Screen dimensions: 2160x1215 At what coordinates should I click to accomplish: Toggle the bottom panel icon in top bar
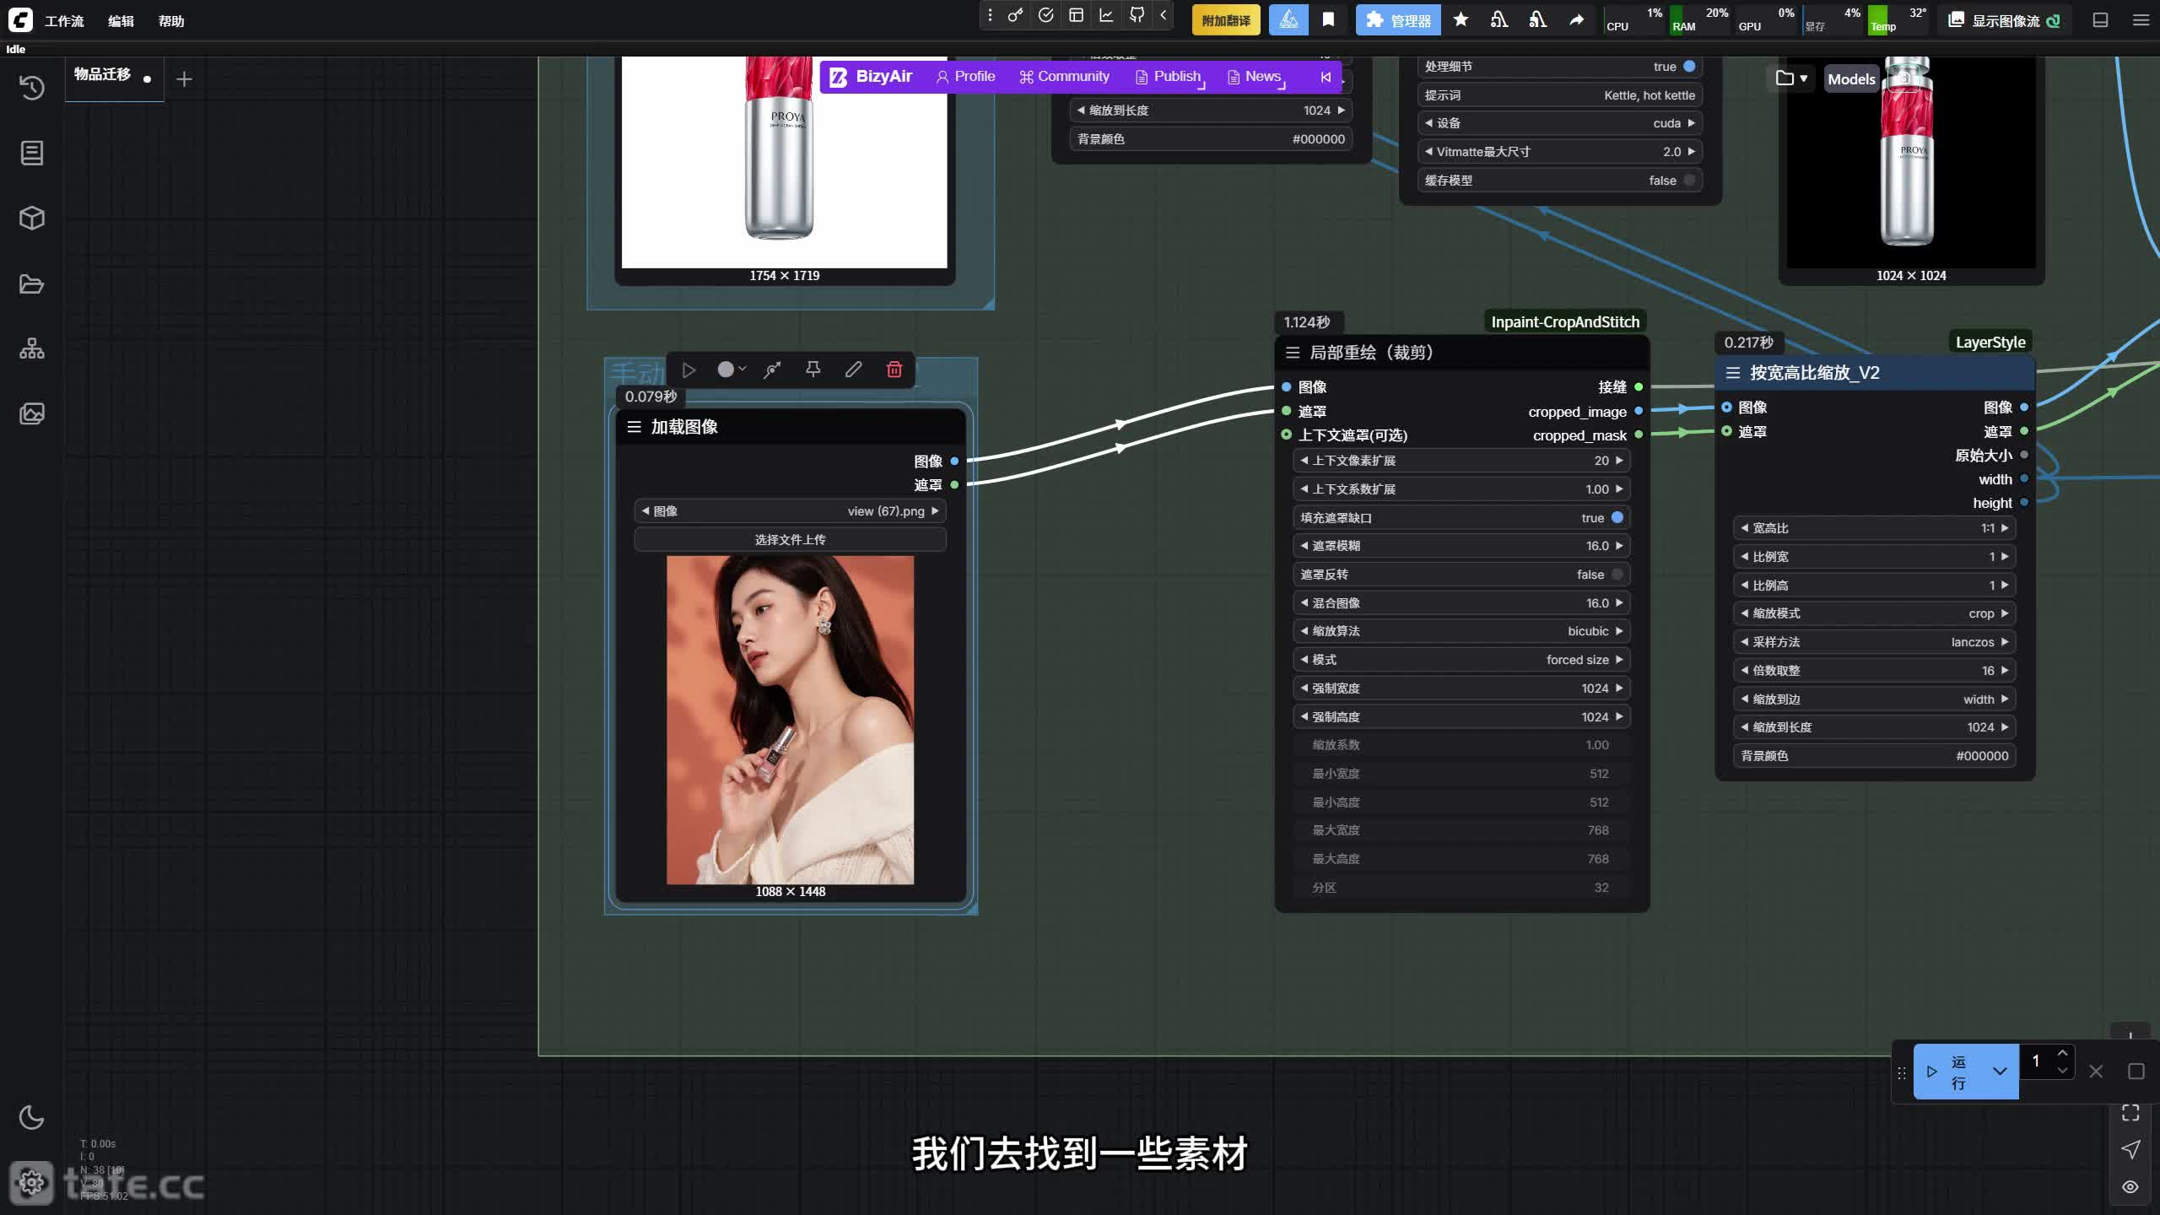tap(2101, 20)
